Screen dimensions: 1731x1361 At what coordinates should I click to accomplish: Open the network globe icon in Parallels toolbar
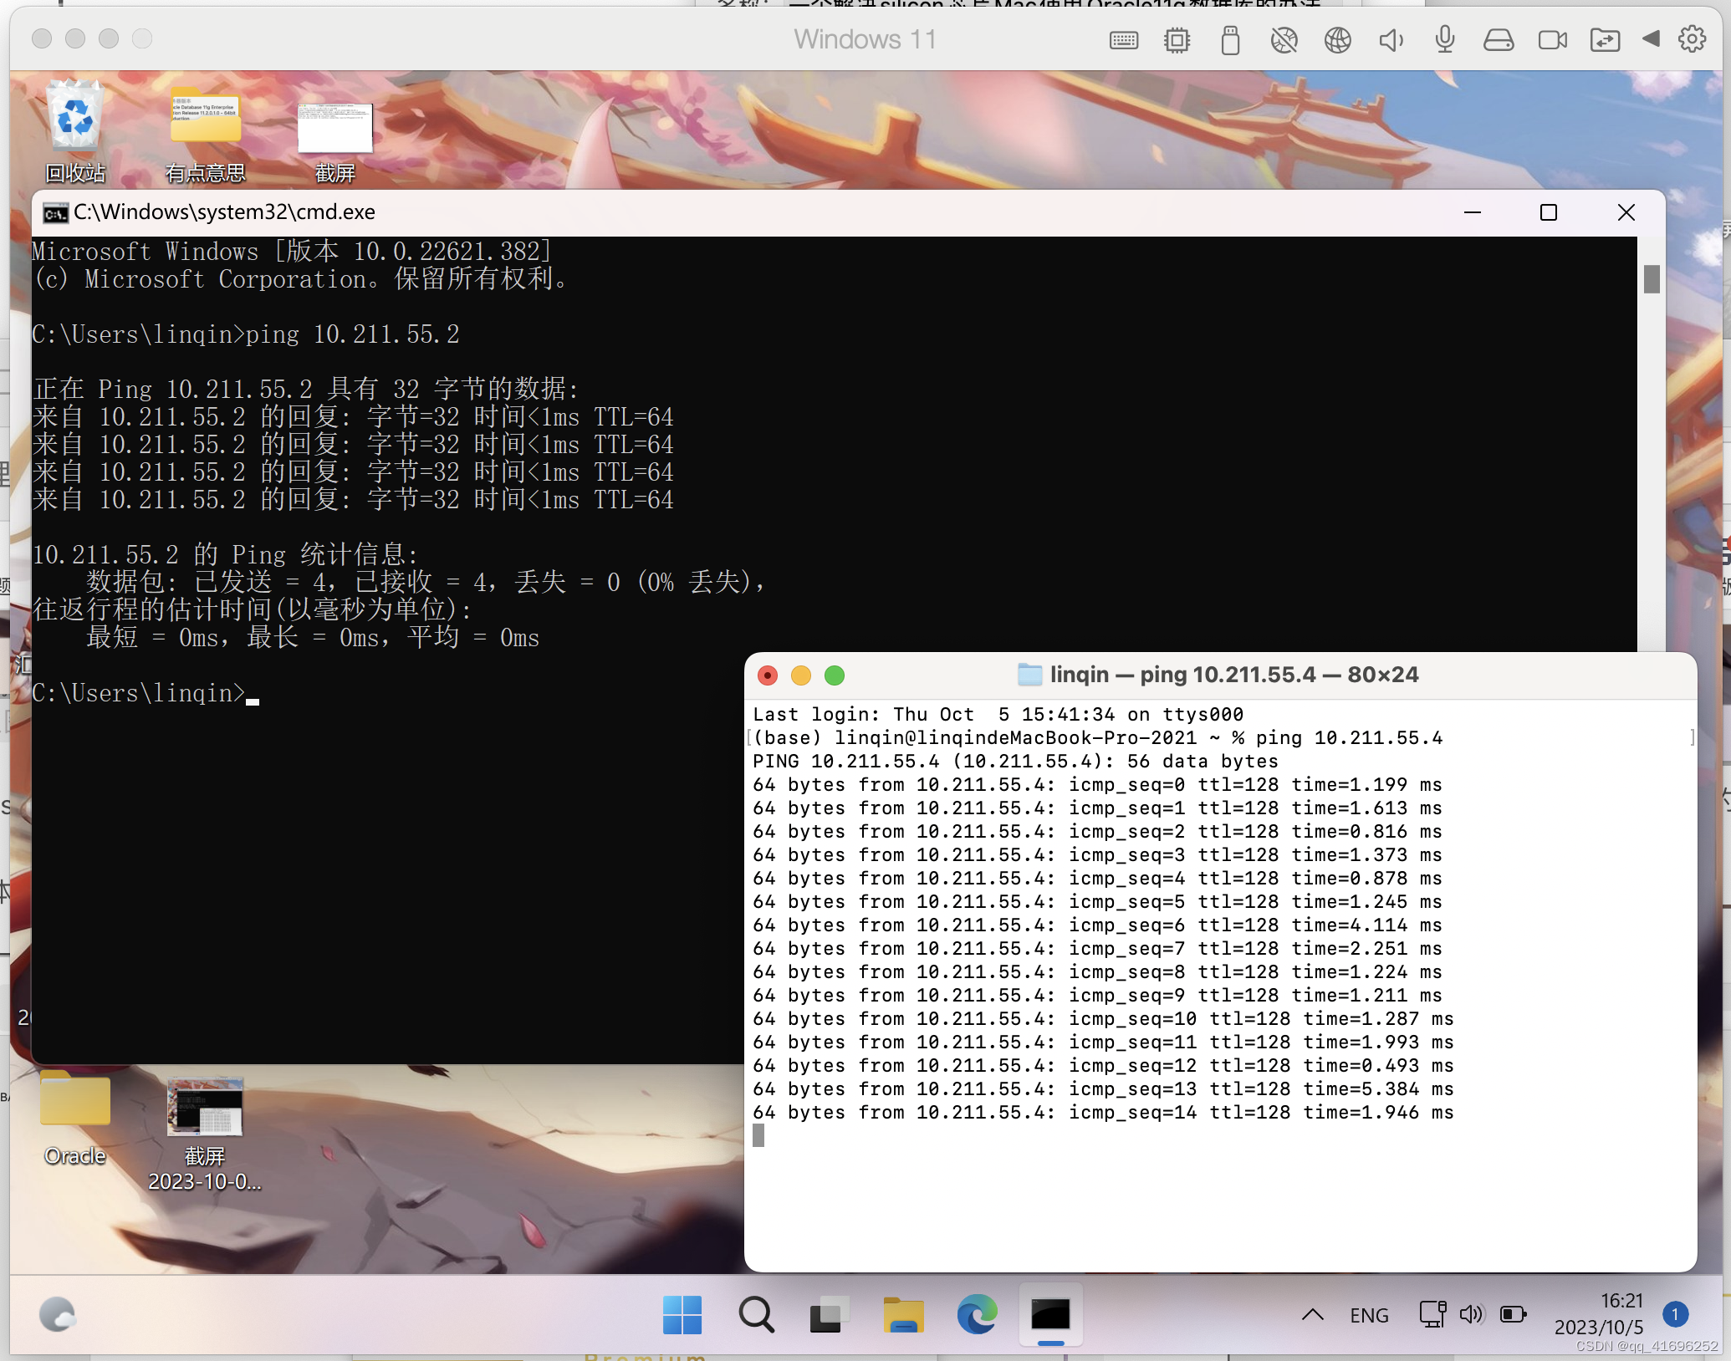pos(1337,39)
